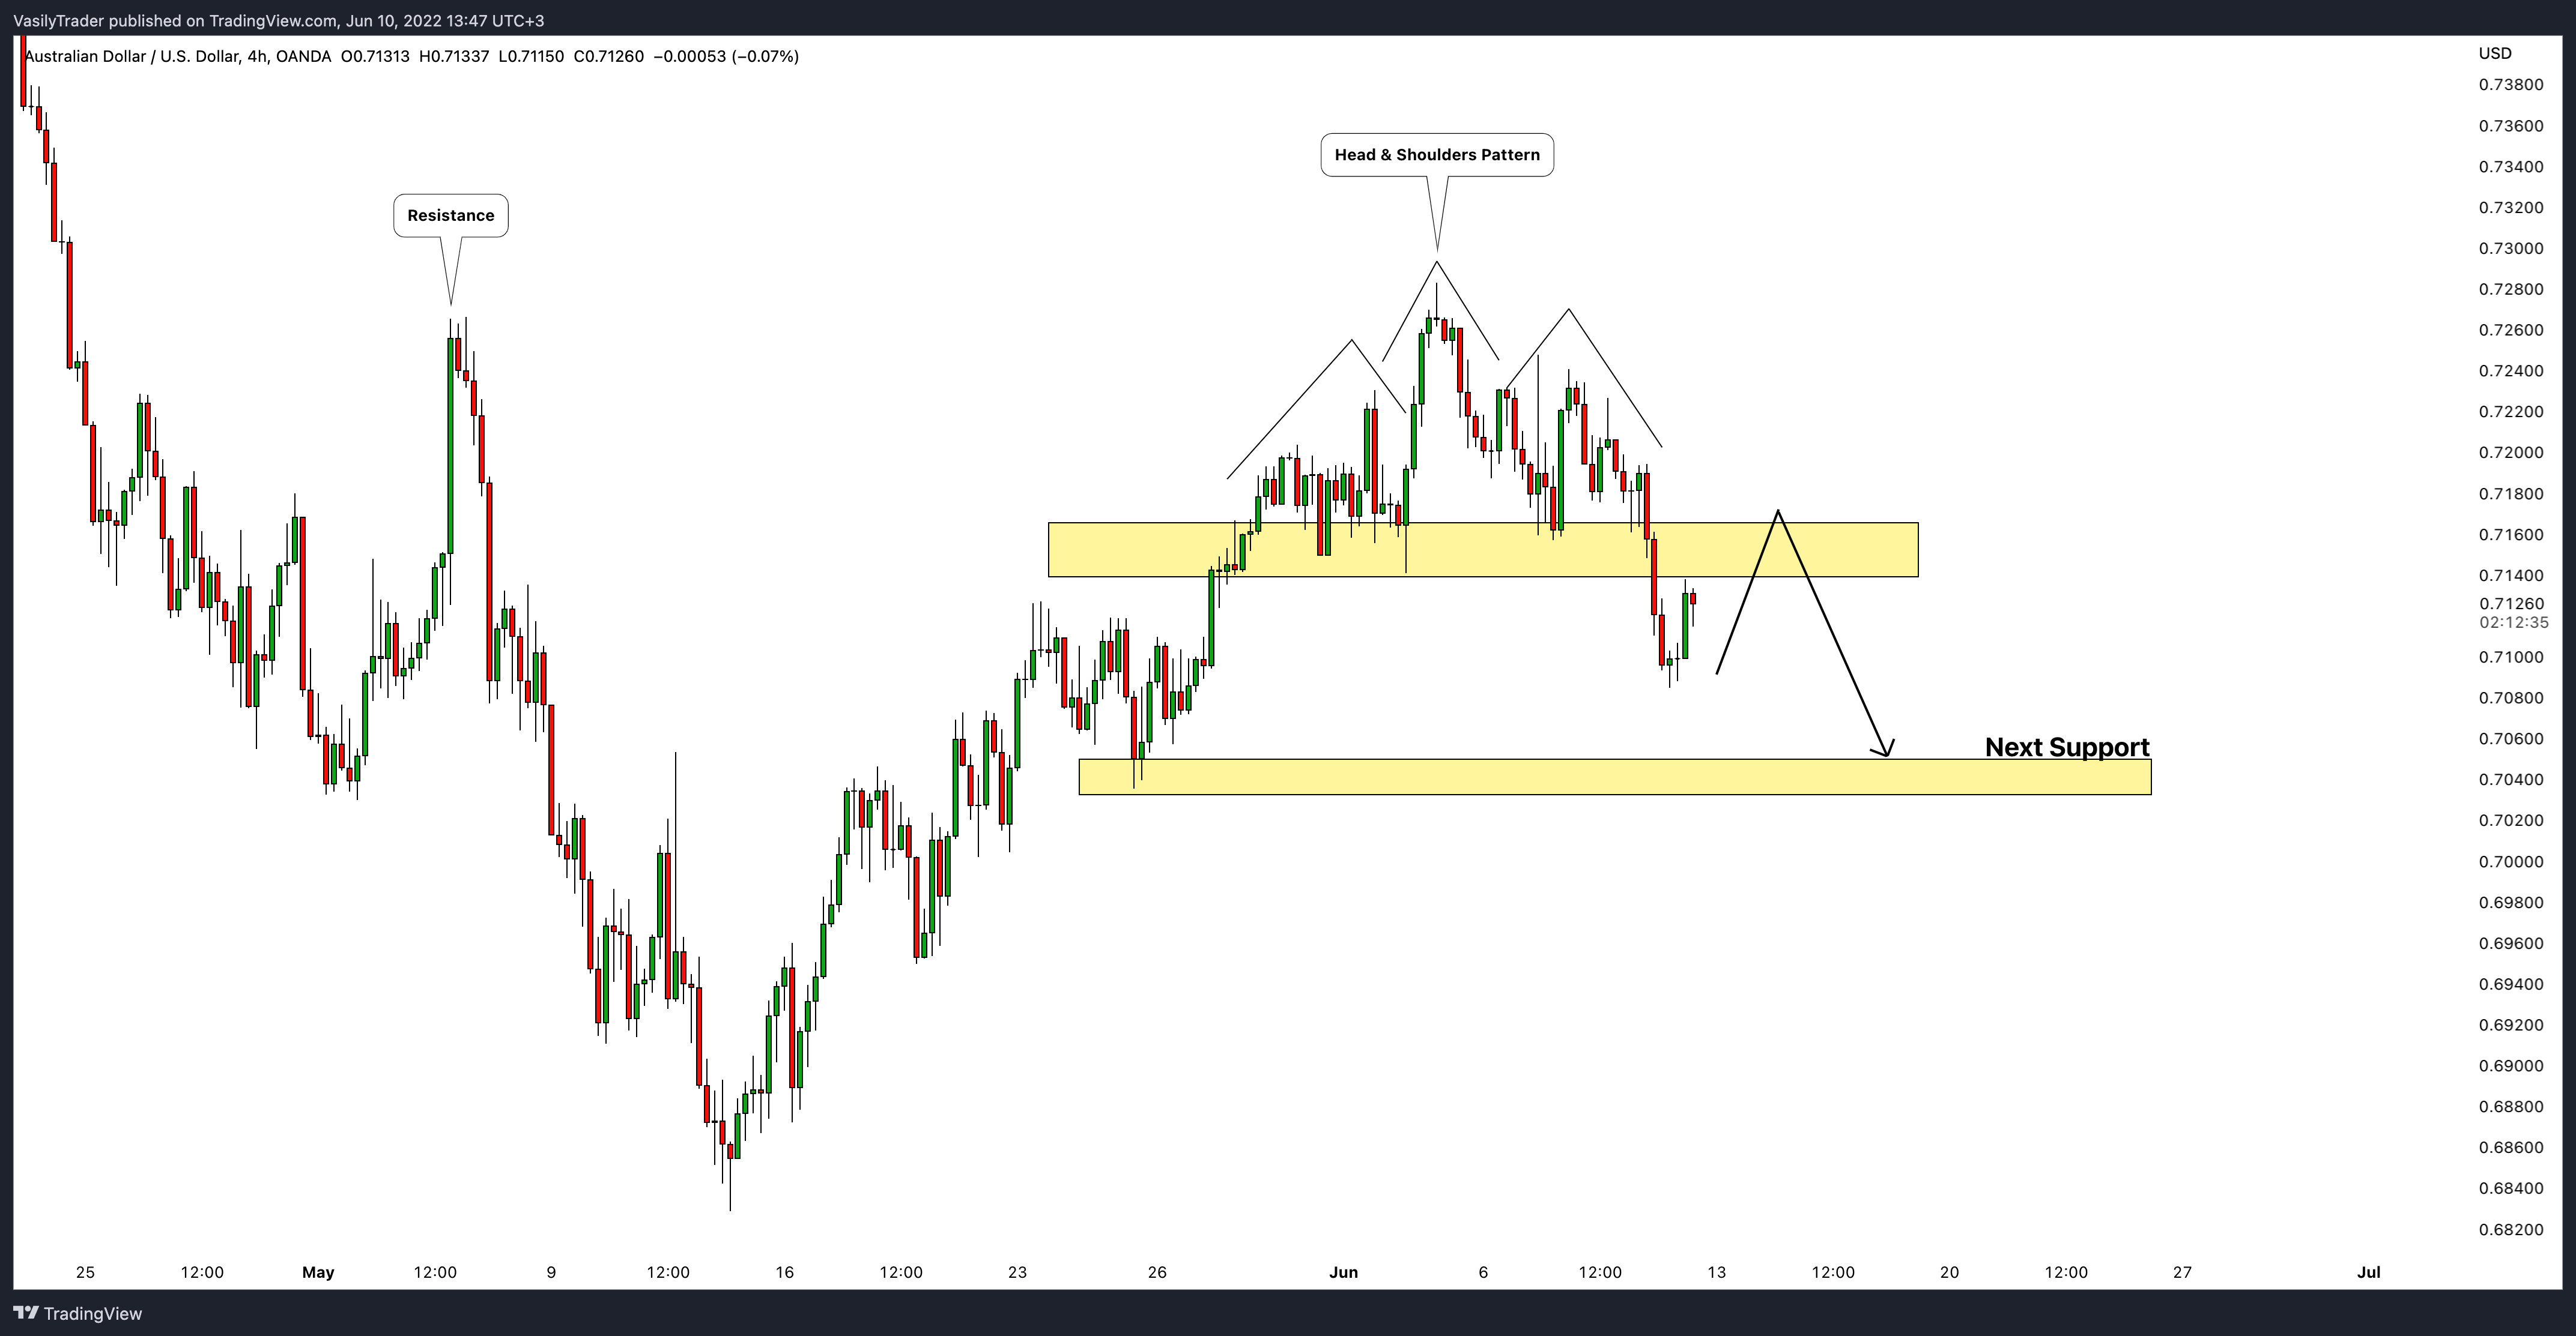
Task: Click the 6 date label on time axis
Action: 1483,1273
